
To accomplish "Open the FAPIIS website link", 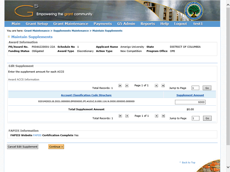I will (x=37, y=135).
